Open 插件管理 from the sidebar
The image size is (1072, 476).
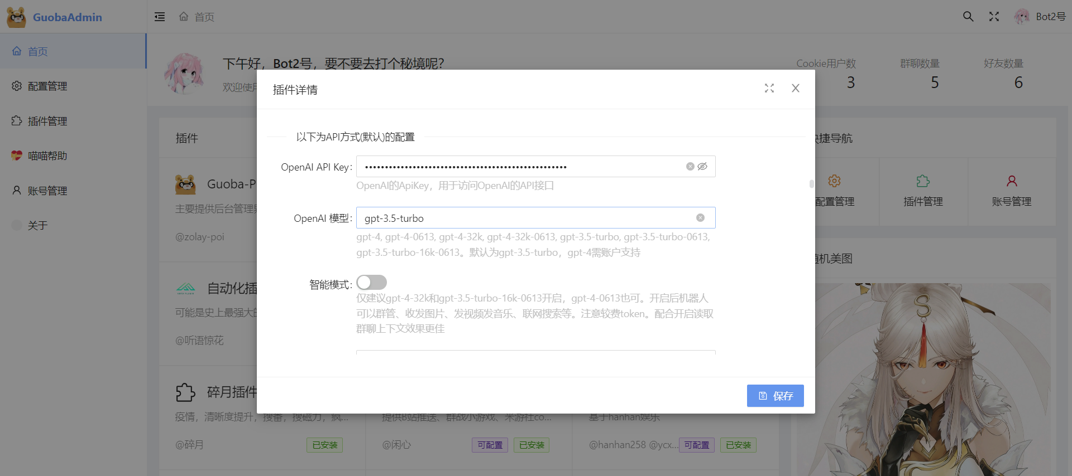point(47,122)
